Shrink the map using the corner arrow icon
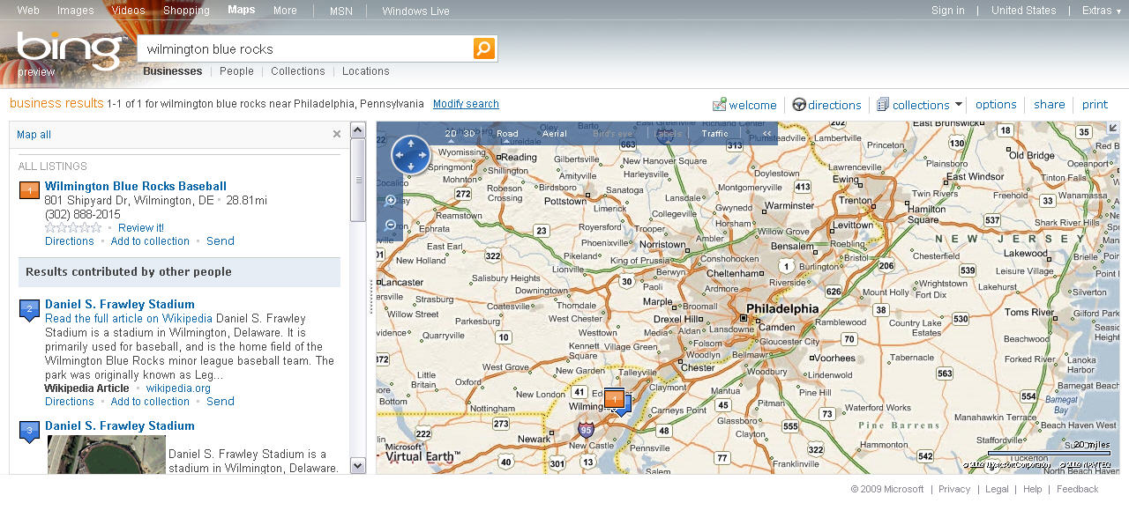The image size is (1129, 525). 1112,129
